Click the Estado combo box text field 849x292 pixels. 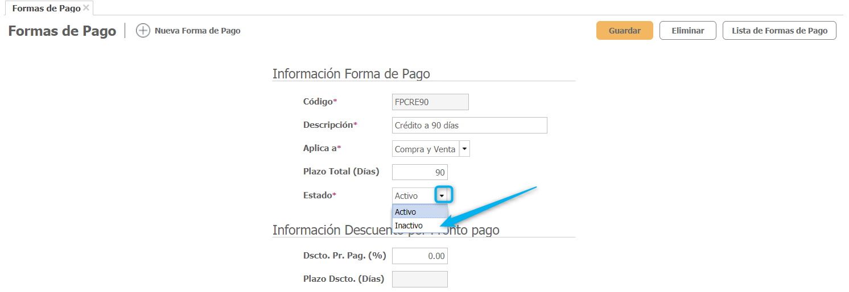[414, 195]
